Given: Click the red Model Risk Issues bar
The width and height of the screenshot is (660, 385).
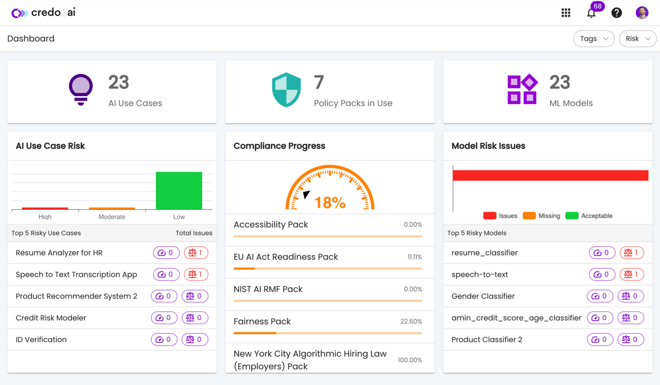Looking at the screenshot, I should click(550, 175).
